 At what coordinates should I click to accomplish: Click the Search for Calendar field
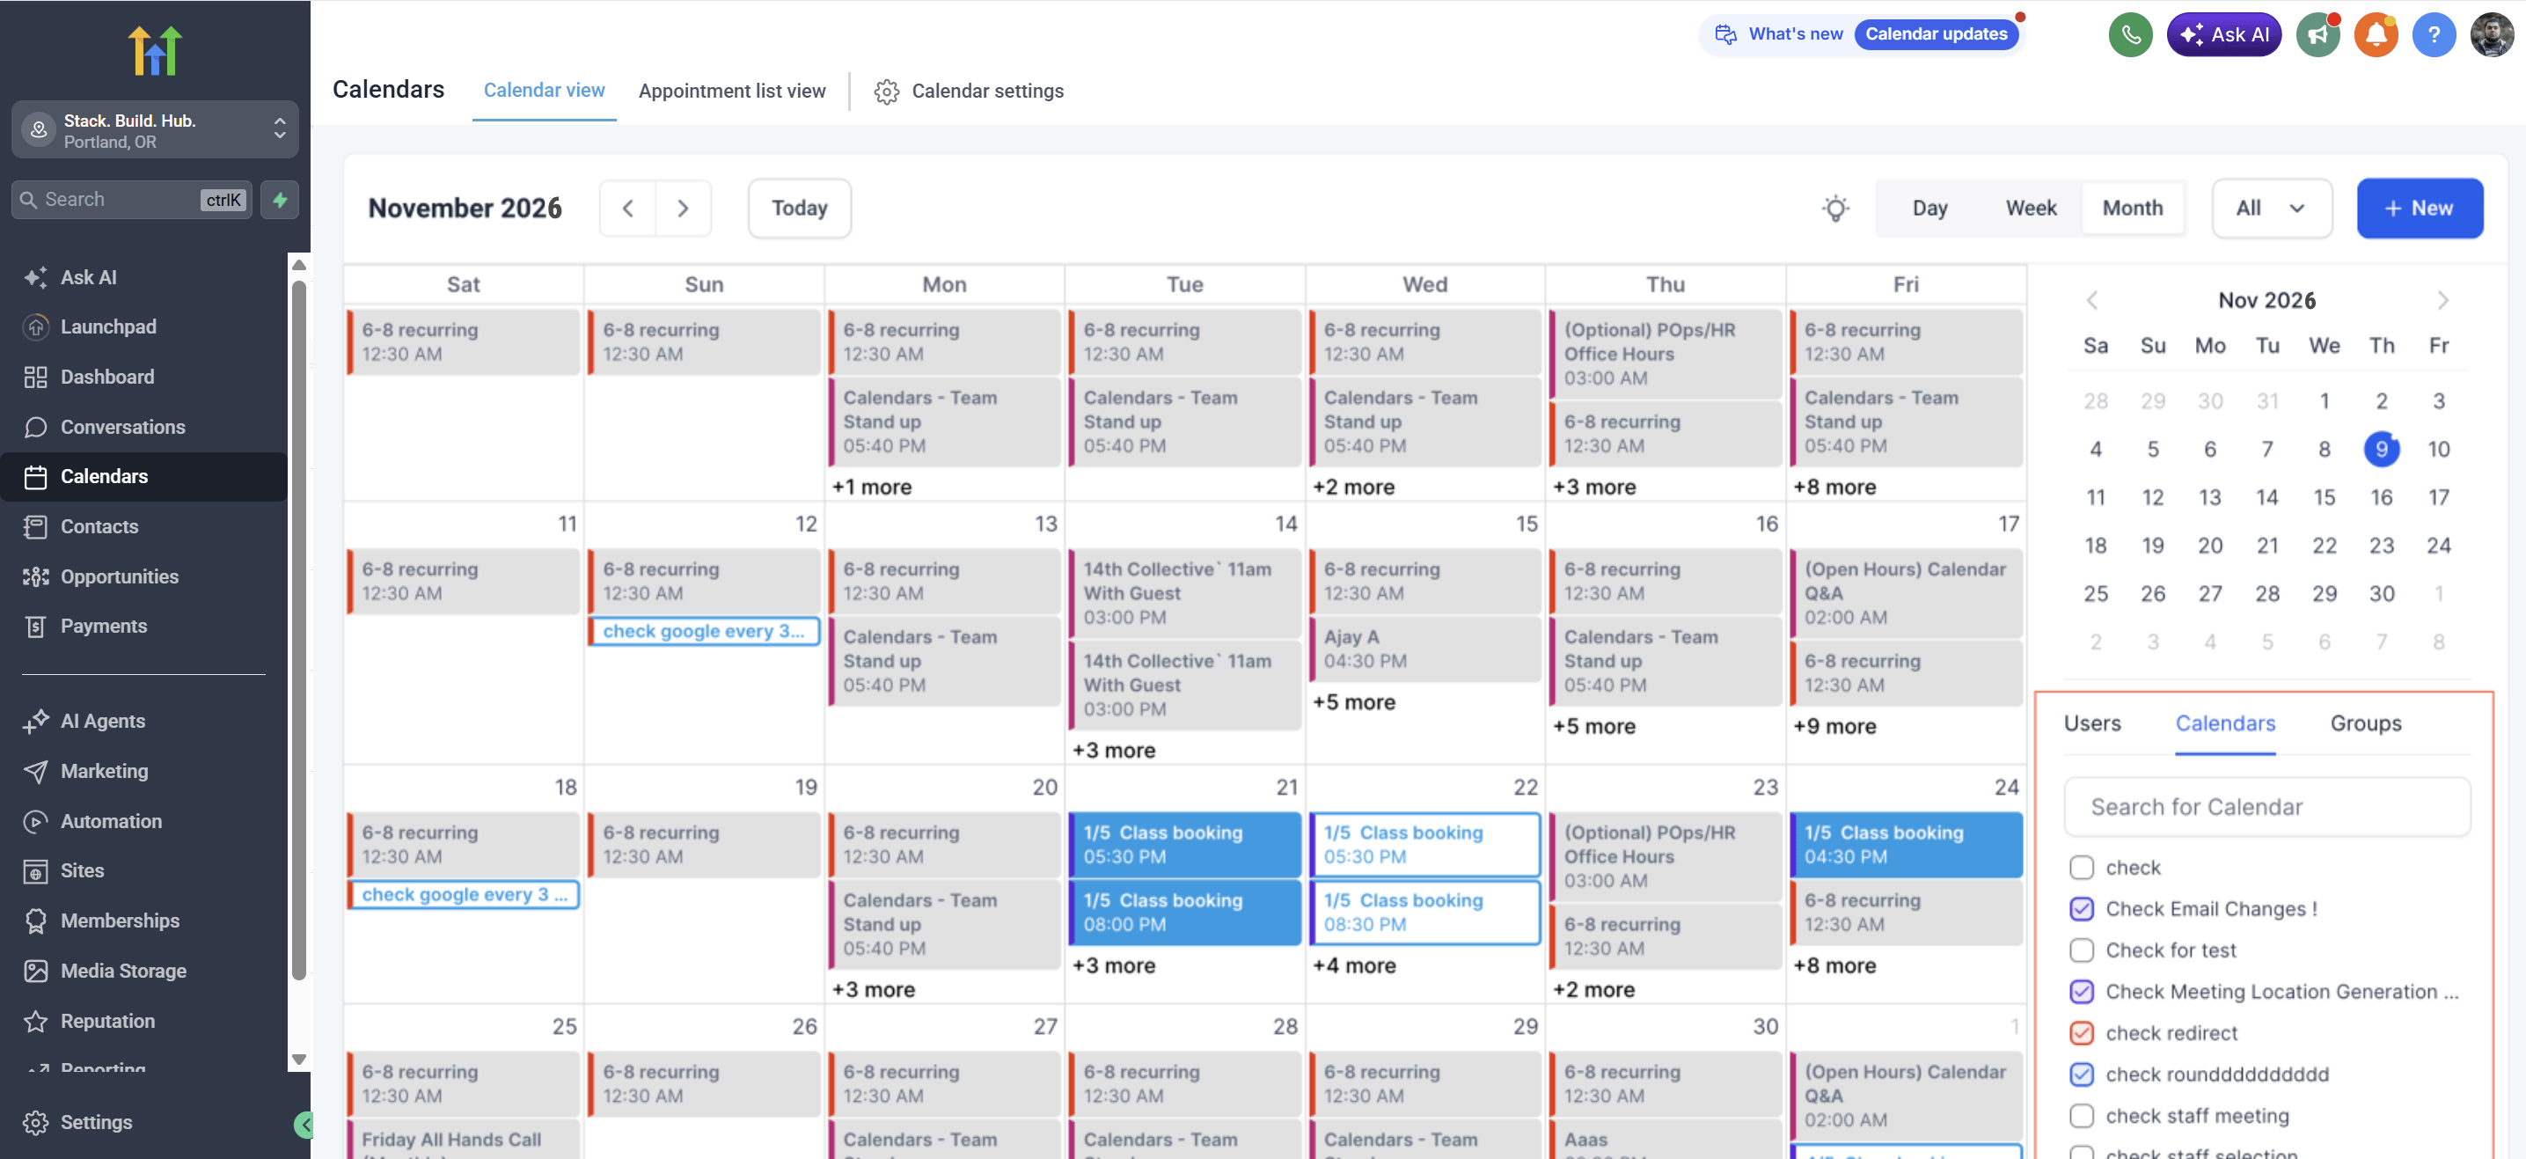pos(2266,807)
